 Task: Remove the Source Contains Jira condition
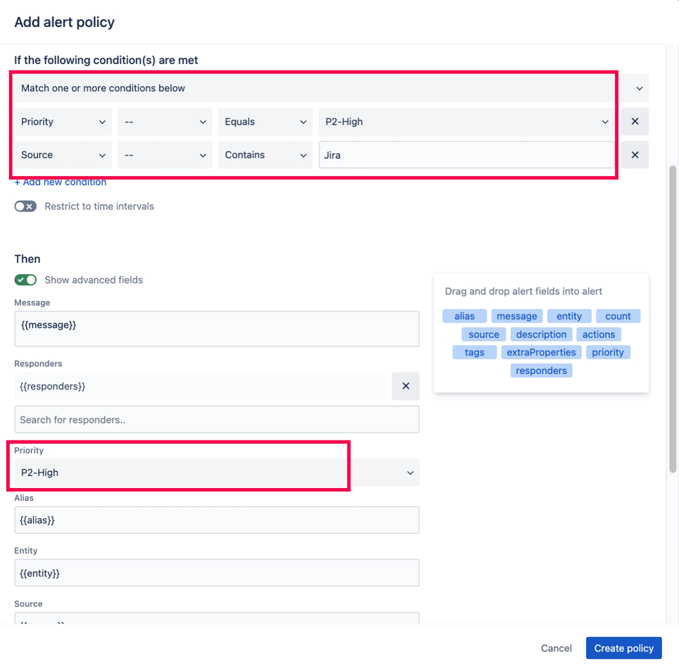click(634, 154)
